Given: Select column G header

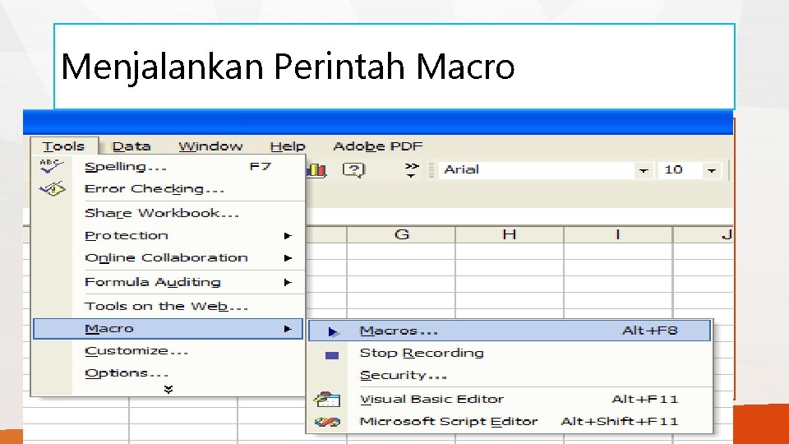Looking at the screenshot, I should 401,234.
